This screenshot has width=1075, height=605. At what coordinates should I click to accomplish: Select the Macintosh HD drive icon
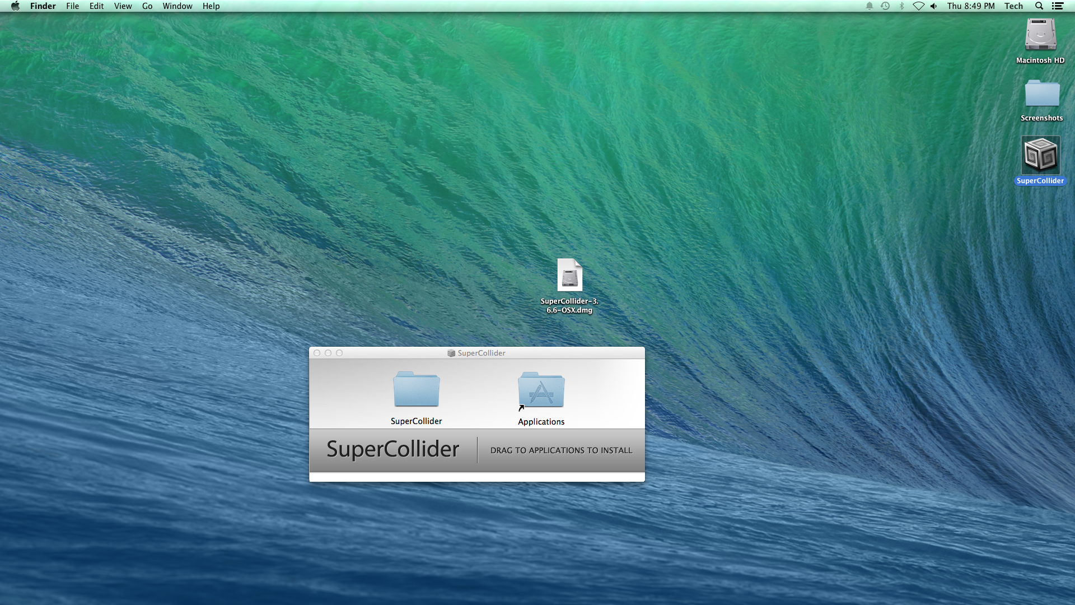pyautogui.click(x=1040, y=35)
